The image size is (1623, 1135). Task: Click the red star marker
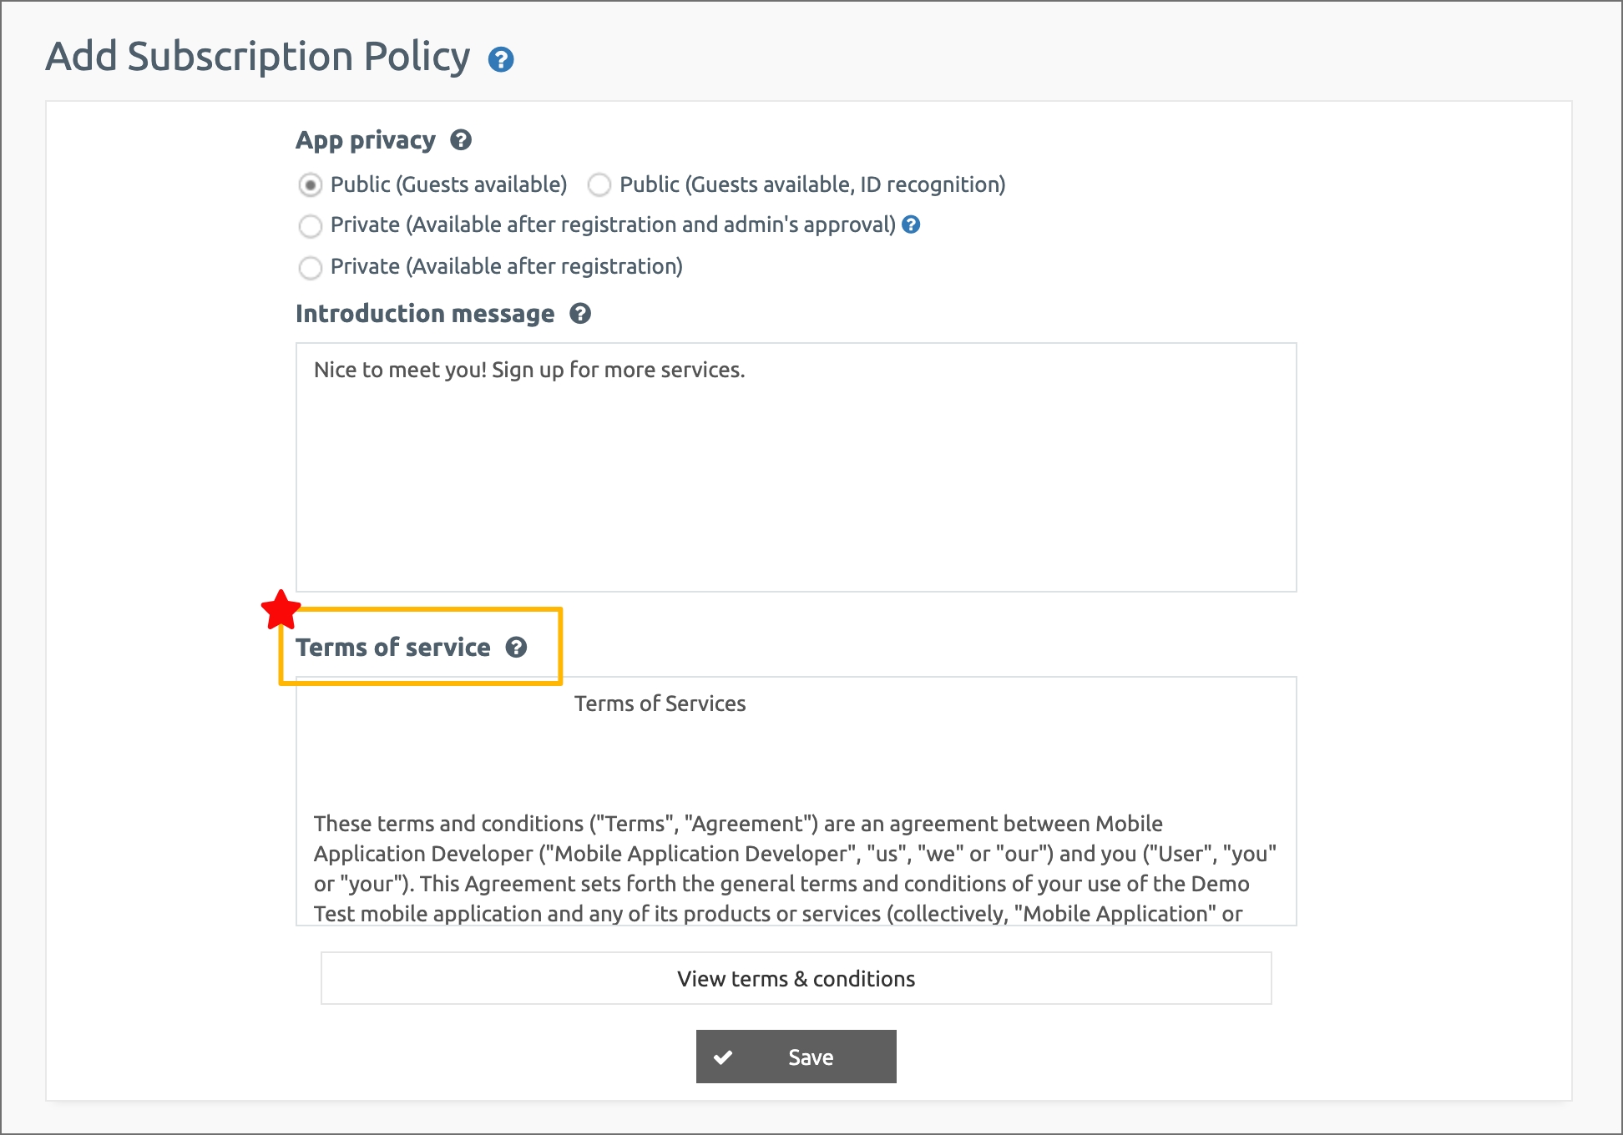281,610
